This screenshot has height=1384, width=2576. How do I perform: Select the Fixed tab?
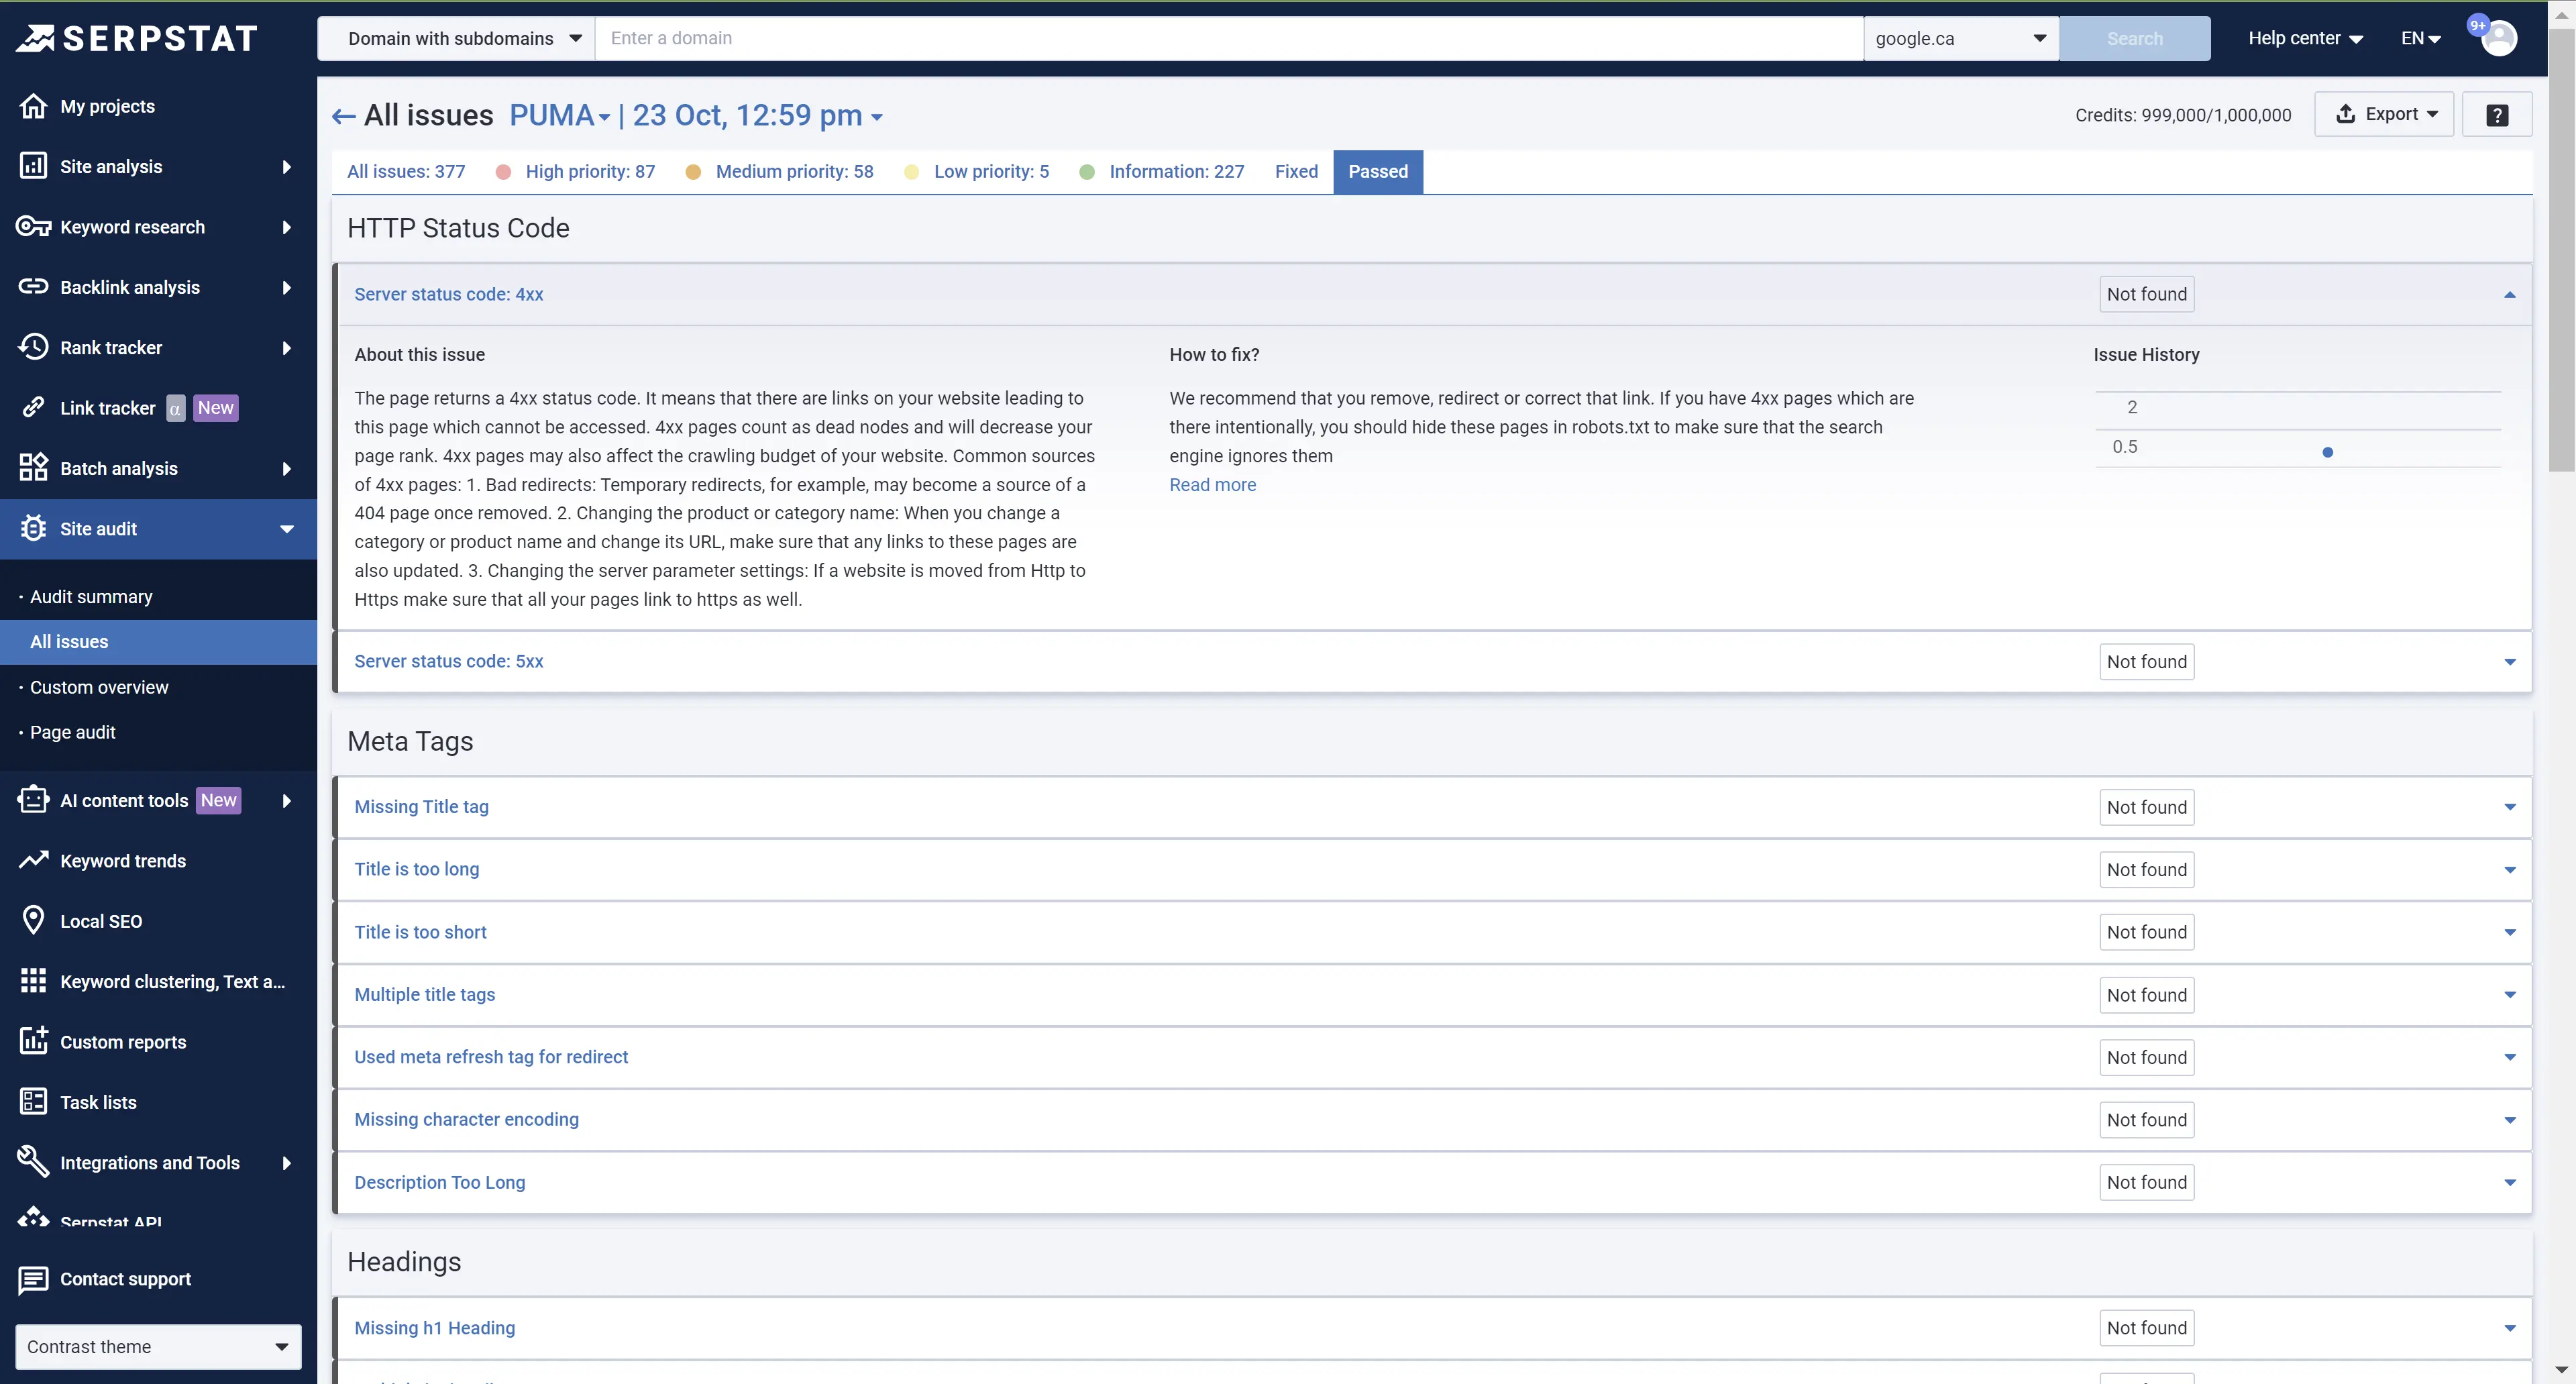pyautogui.click(x=1296, y=172)
